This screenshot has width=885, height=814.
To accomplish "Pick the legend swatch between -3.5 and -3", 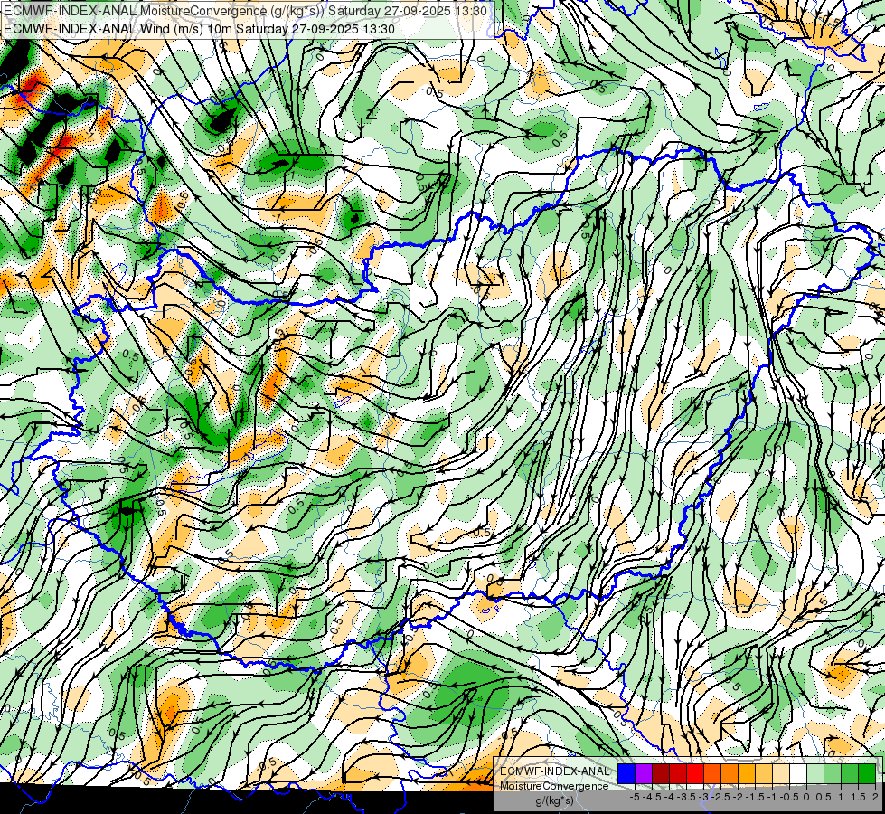I will (x=695, y=774).
